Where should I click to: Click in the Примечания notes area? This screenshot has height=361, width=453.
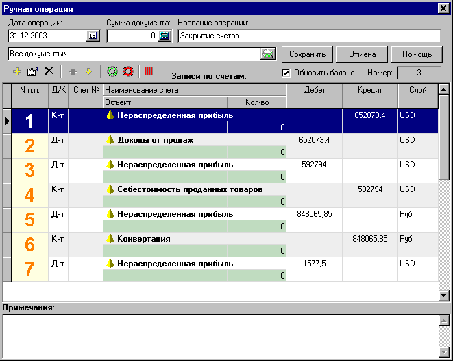221,336
